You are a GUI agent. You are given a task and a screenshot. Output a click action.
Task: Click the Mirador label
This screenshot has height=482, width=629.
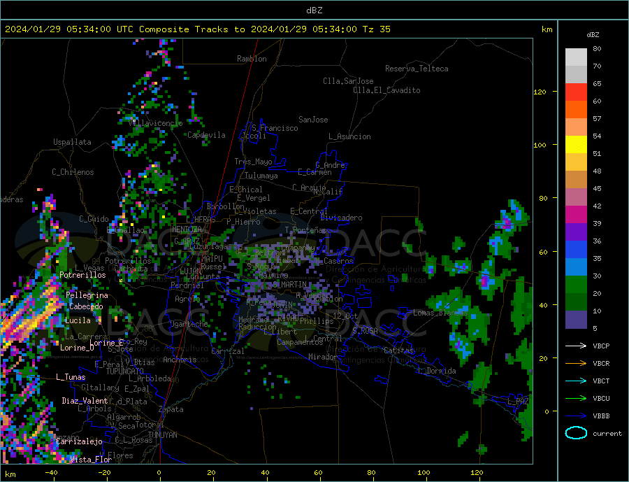point(323,357)
